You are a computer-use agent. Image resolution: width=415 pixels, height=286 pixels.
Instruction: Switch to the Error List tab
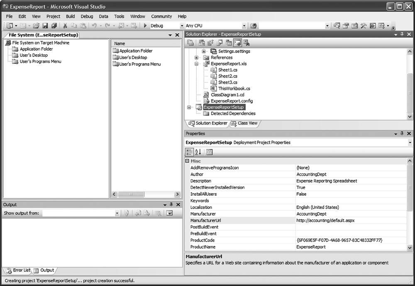coord(18,270)
